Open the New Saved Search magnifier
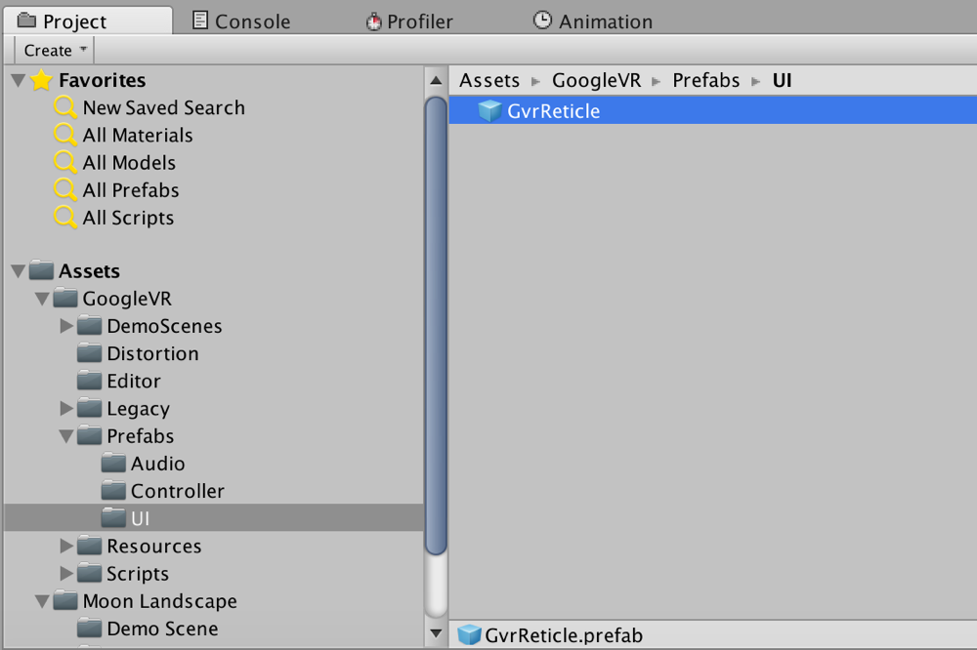This screenshot has height=650, width=977. [65, 107]
